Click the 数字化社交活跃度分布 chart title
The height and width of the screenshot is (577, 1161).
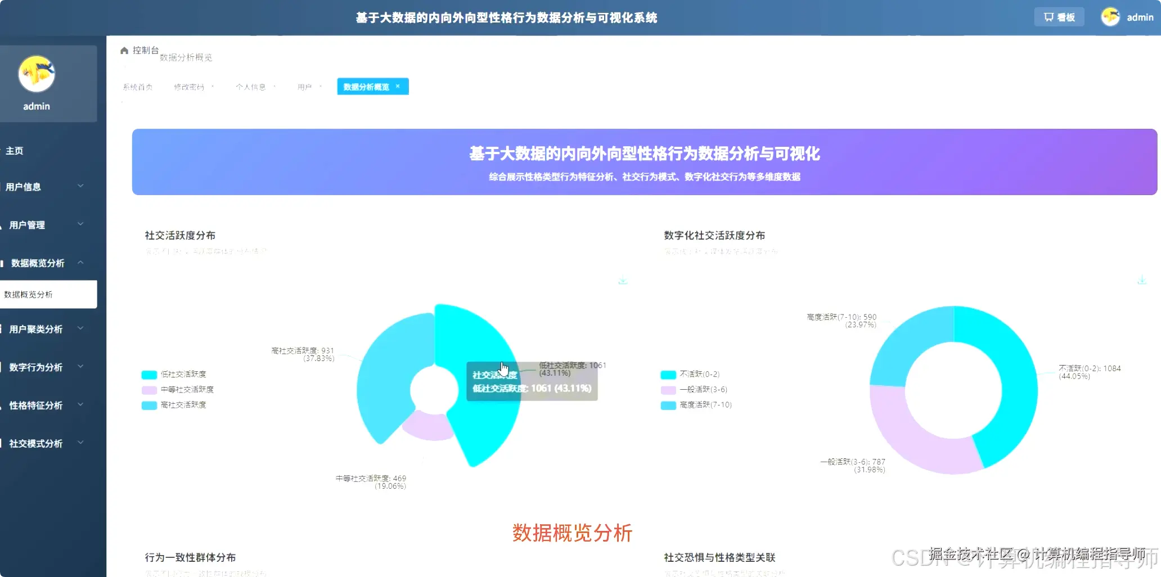click(714, 236)
